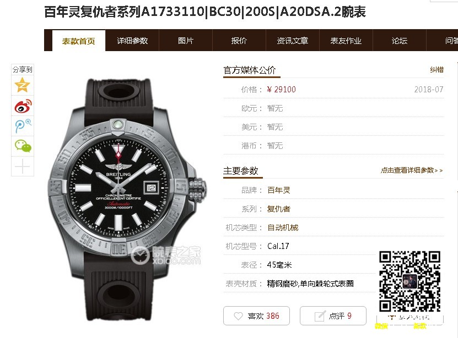Switch to the 详细参数 tab
The height and width of the screenshot is (338, 458).
click(x=132, y=41)
